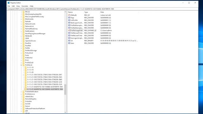Select the SID key ending in 3060
Screen dimensions: 203x114
pyautogui.click(x=44, y=79)
